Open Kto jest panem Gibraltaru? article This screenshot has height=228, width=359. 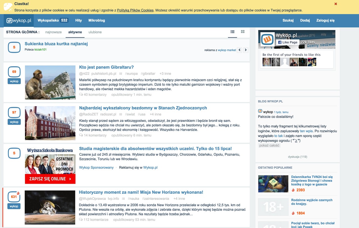coord(106,67)
